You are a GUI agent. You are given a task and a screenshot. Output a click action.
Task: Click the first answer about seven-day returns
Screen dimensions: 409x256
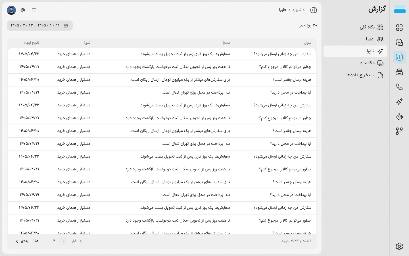coord(177,67)
